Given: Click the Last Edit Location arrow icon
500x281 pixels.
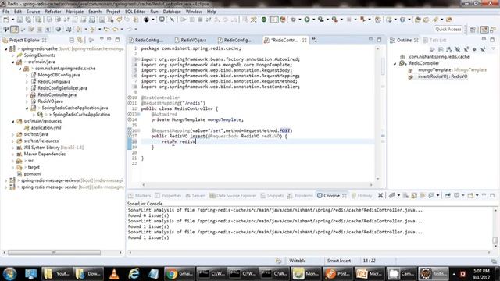Looking at the screenshot, I should [x=106, y=30].
